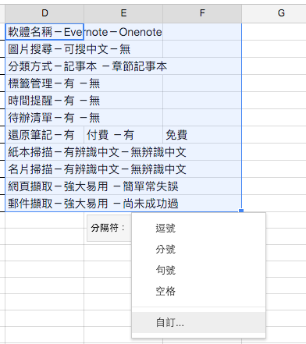Click the 分隔符 separator dropdown label
Image resolution: width=306 pixels, height=344 pixels.
[x=108, y=228]
